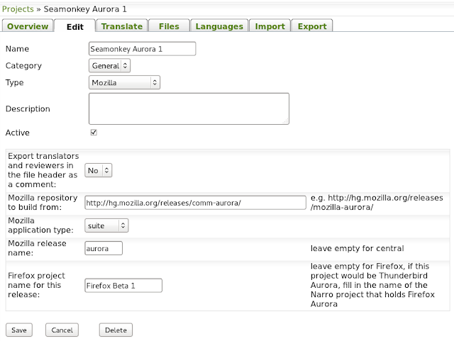
Task: Click inside the Description text area
Action: [189, 109]
